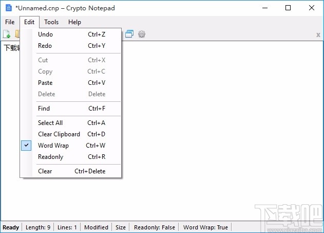Close the Edit menu by clicking Edit
324x233 pixels.
29,22
